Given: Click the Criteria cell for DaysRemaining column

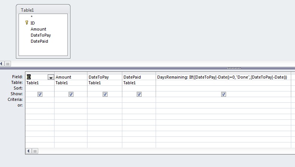Looking at the screenshot, I should click(223, 100).
